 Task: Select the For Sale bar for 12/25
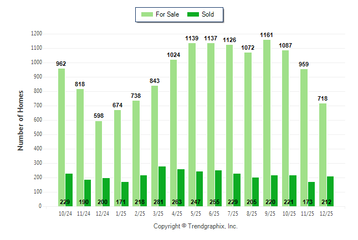pyautogui.click(x=323, y=155)
